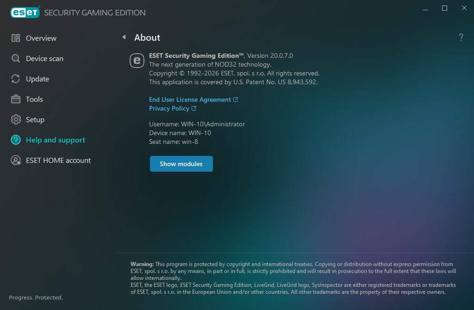Click the Show modules button
This screenshot has height=310, width=474.
click(x=181, y=164)
